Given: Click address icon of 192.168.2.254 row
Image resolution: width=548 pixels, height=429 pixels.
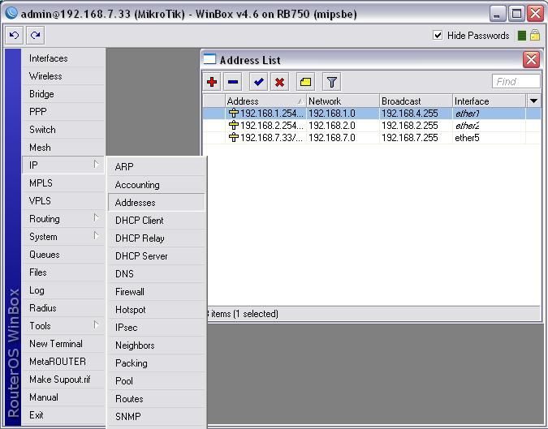Looking at the screenshot, I should pyautogui.click(x=233, y=126).
